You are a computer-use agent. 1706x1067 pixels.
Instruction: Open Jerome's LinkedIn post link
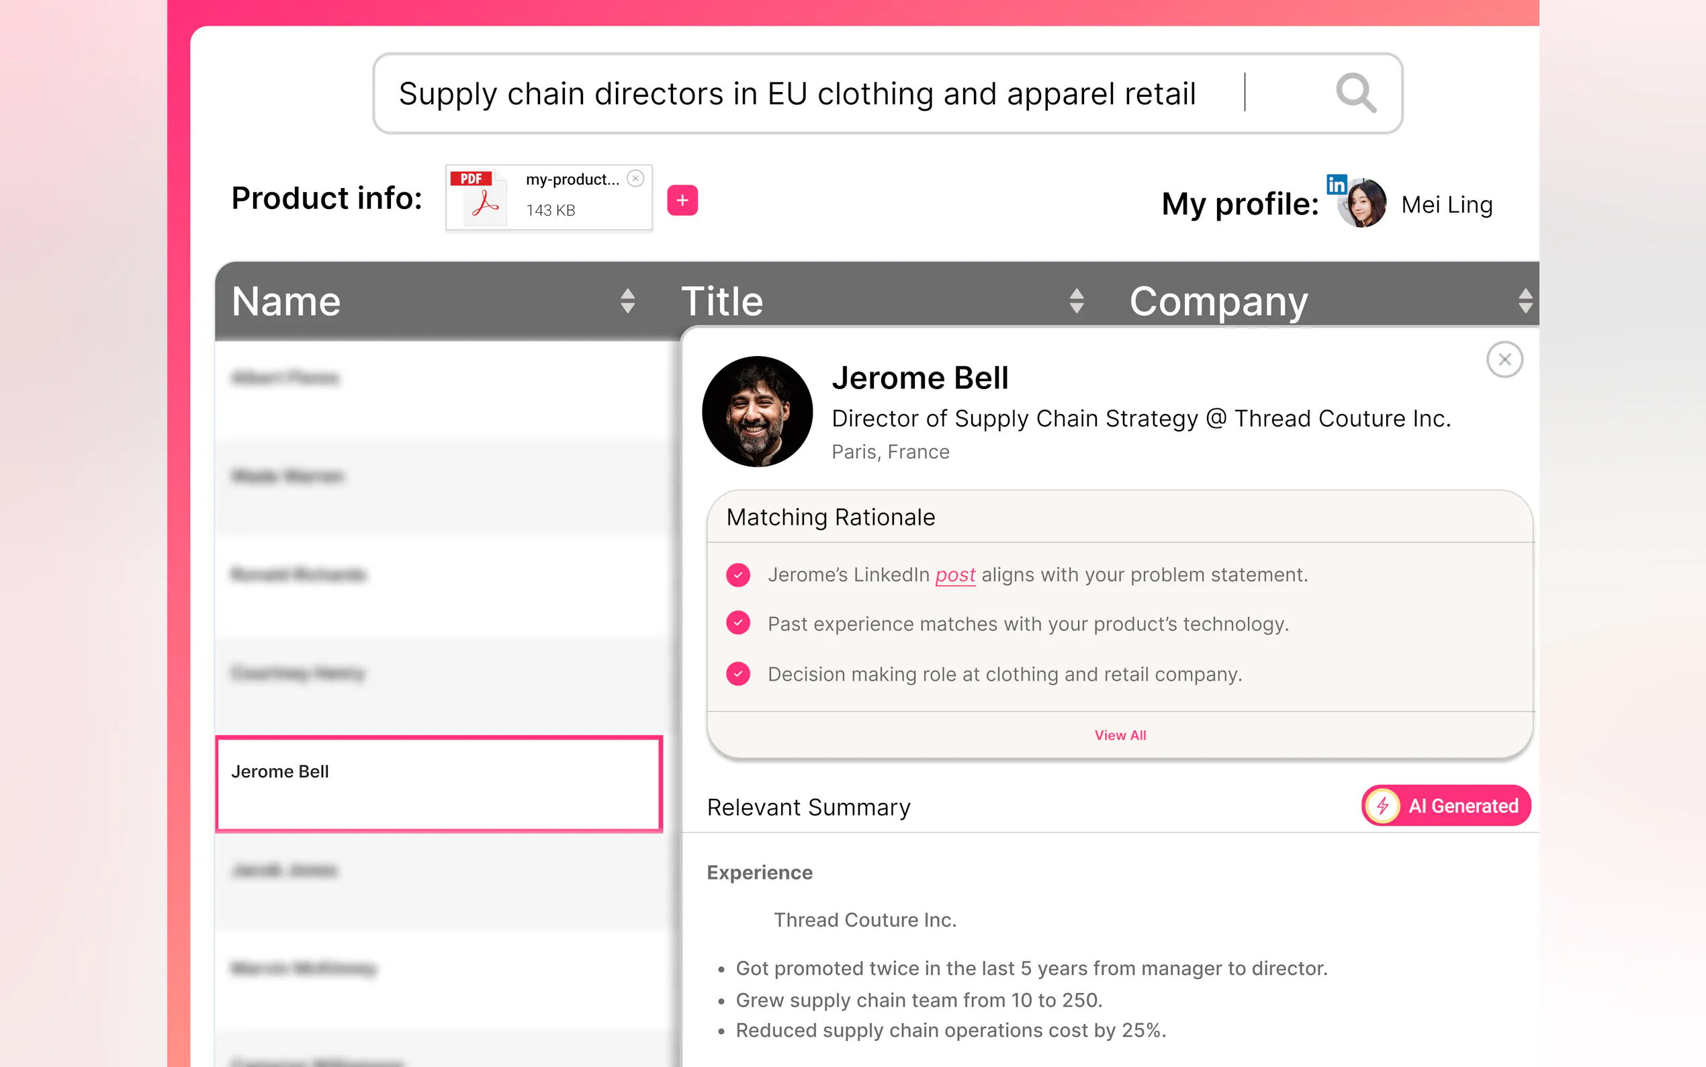[955, 575]
